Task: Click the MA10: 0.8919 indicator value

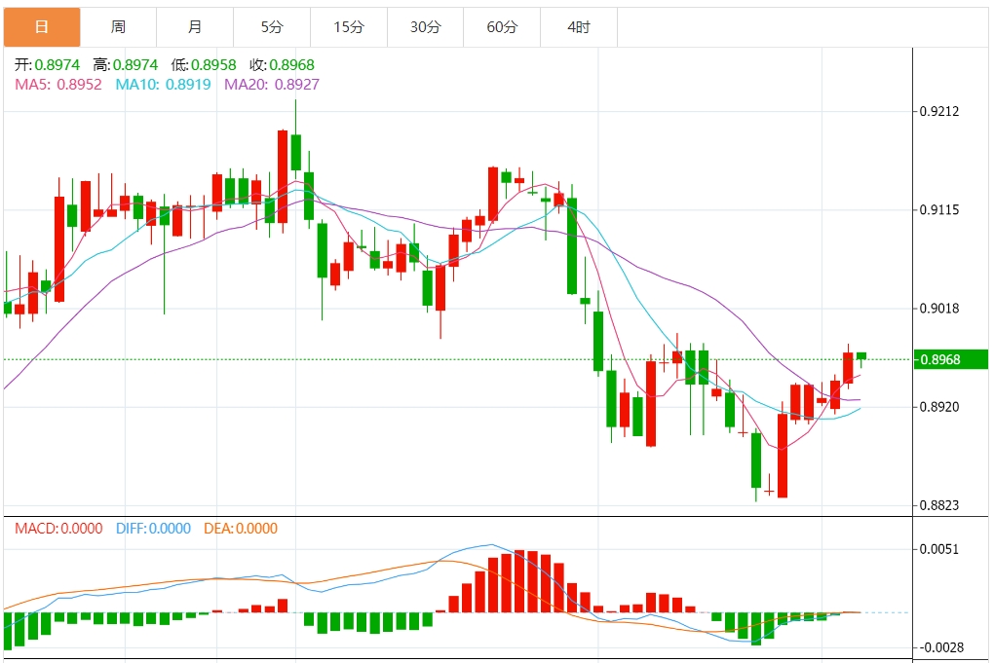Action: [163, 85]
